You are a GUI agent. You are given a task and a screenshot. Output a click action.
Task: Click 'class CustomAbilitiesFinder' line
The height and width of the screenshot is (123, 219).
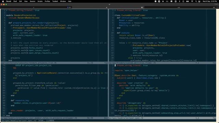tap(130, 15)
